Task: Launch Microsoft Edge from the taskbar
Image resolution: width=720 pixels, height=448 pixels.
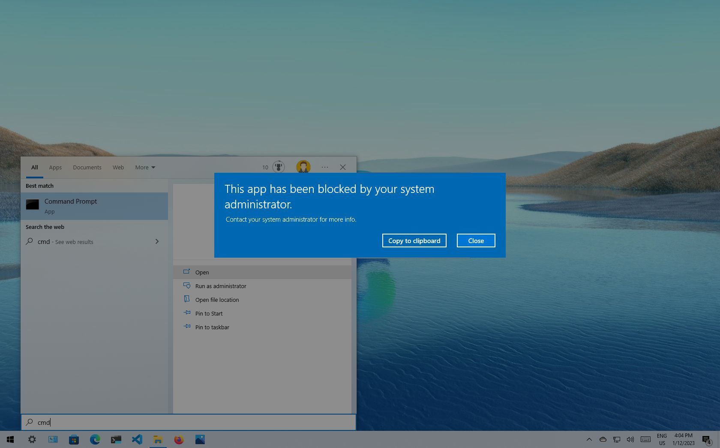Action: (x=95, y=439)
